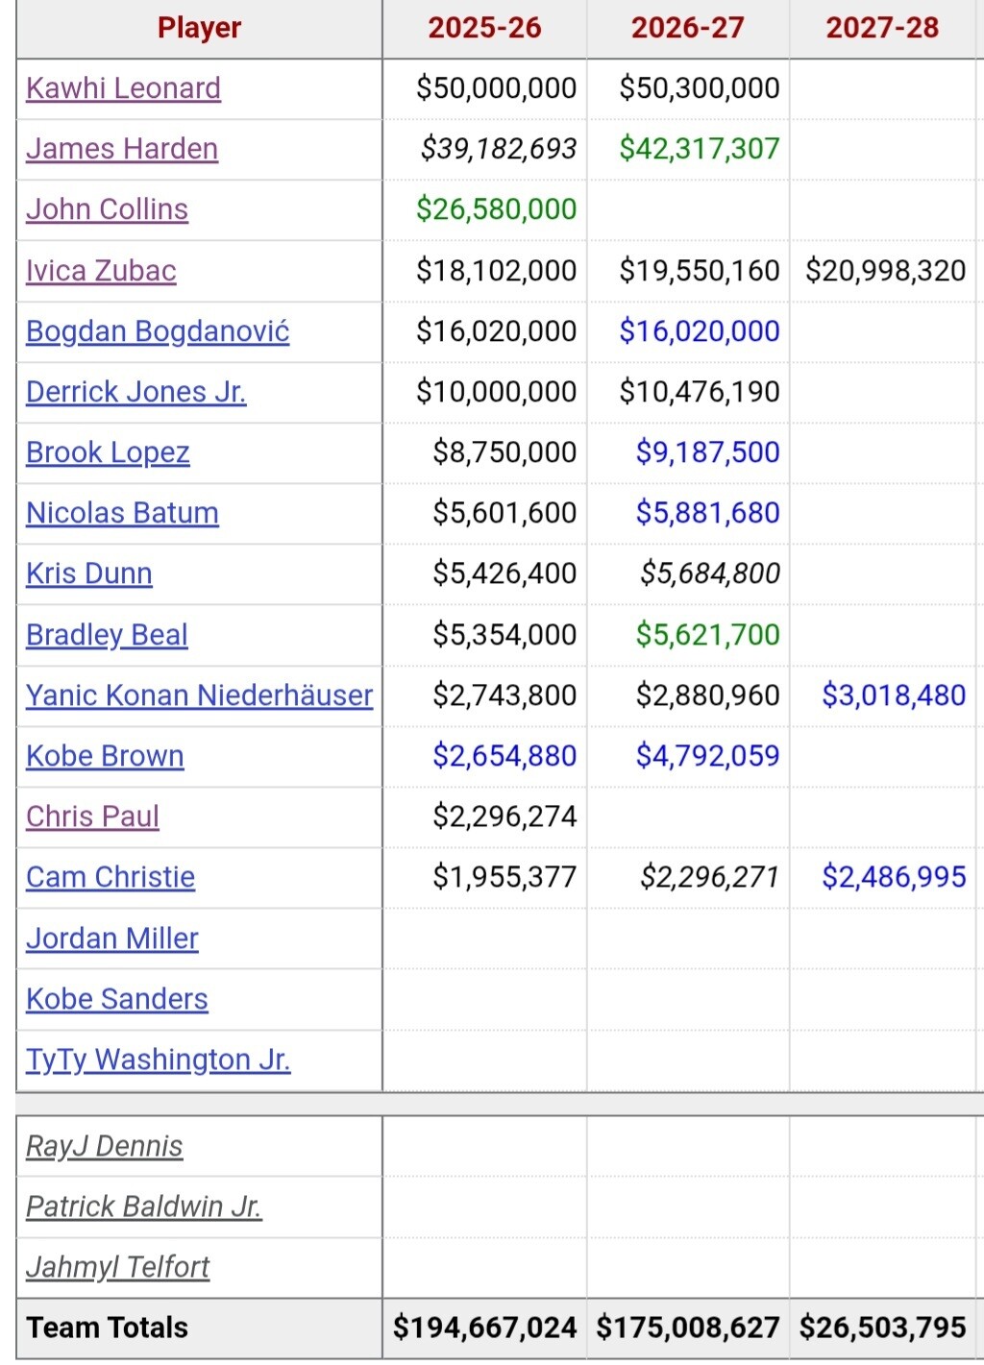Screen dimensions: 984x1365
Task: Click Cam Christie's name link
Action: pyautogui.click(x=111, y=877)
